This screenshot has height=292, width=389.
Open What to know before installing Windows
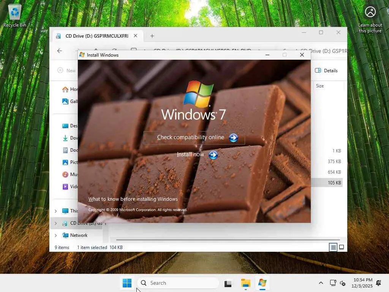tap(133, 199)
